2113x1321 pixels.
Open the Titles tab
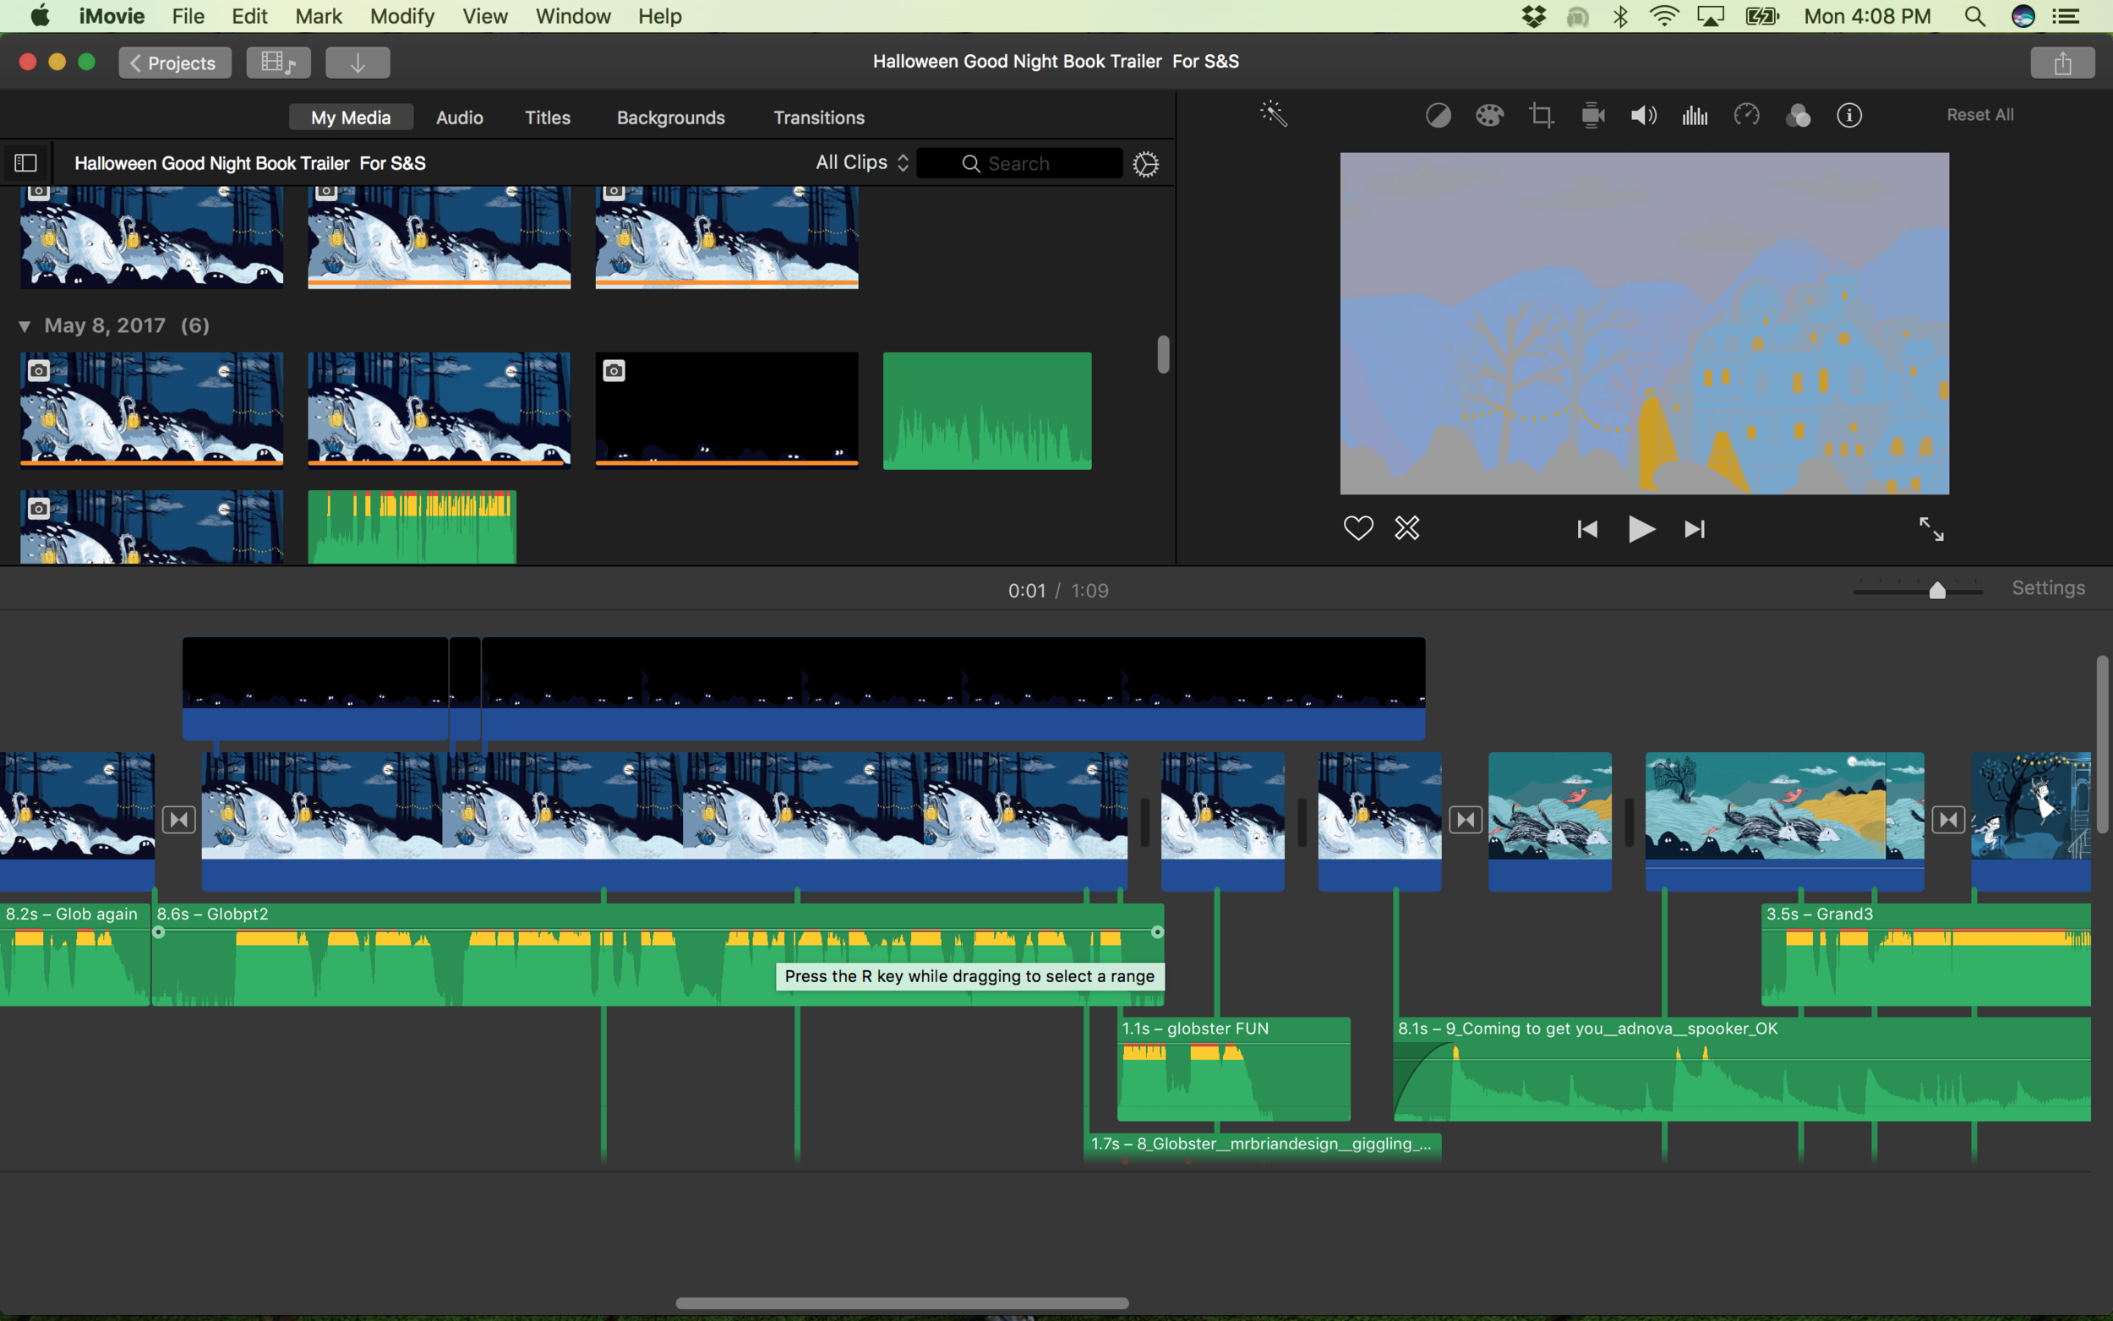[548, 117]
